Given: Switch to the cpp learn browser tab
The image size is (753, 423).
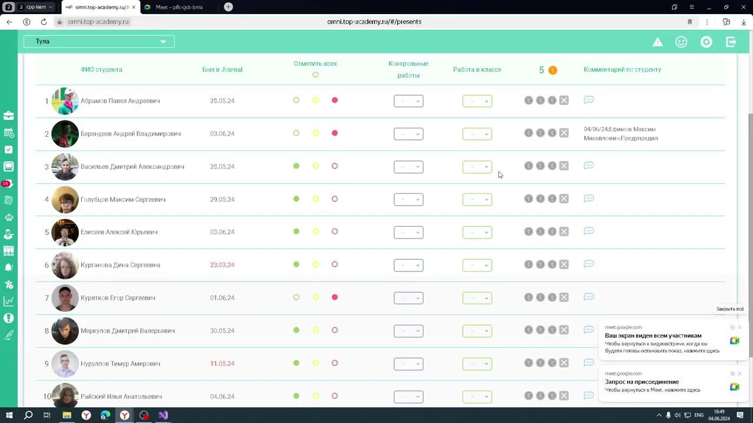Looking at the screenshot, I should tap(35, 7).
